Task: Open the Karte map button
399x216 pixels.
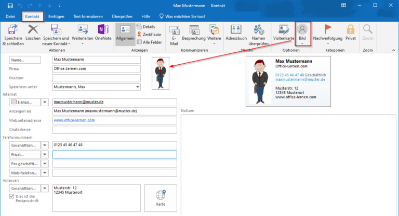Action: click(161, 198)
